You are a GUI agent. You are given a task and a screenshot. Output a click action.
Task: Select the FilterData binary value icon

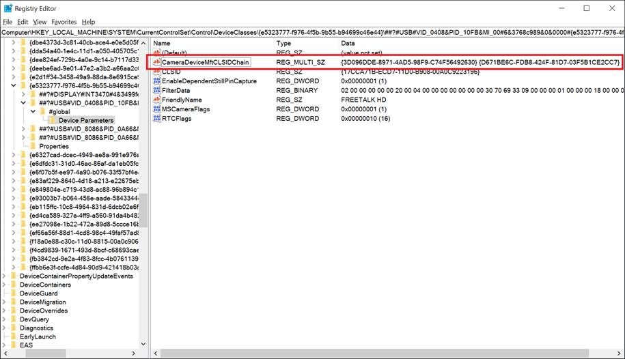pos(156,91)
